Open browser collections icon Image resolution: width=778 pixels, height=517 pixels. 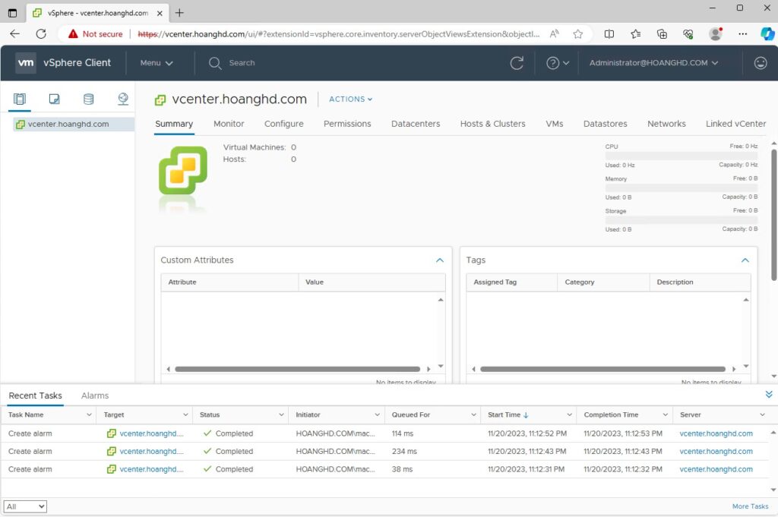(662, 33)
